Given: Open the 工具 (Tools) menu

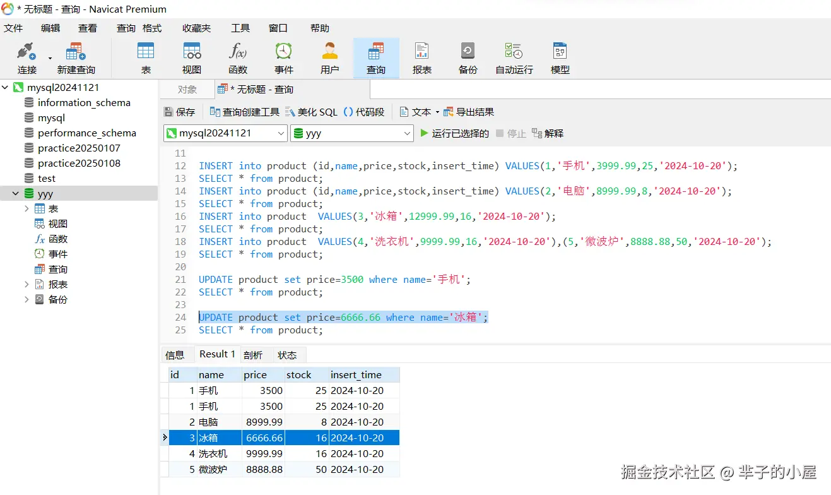Looking at the screenshot, I should coord(240,28).
